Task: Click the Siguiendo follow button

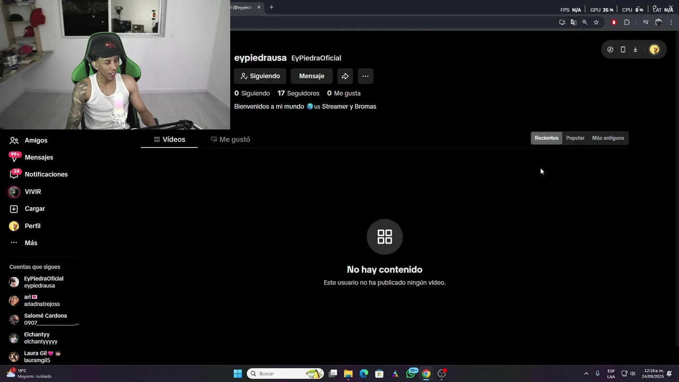Action: 260,76
